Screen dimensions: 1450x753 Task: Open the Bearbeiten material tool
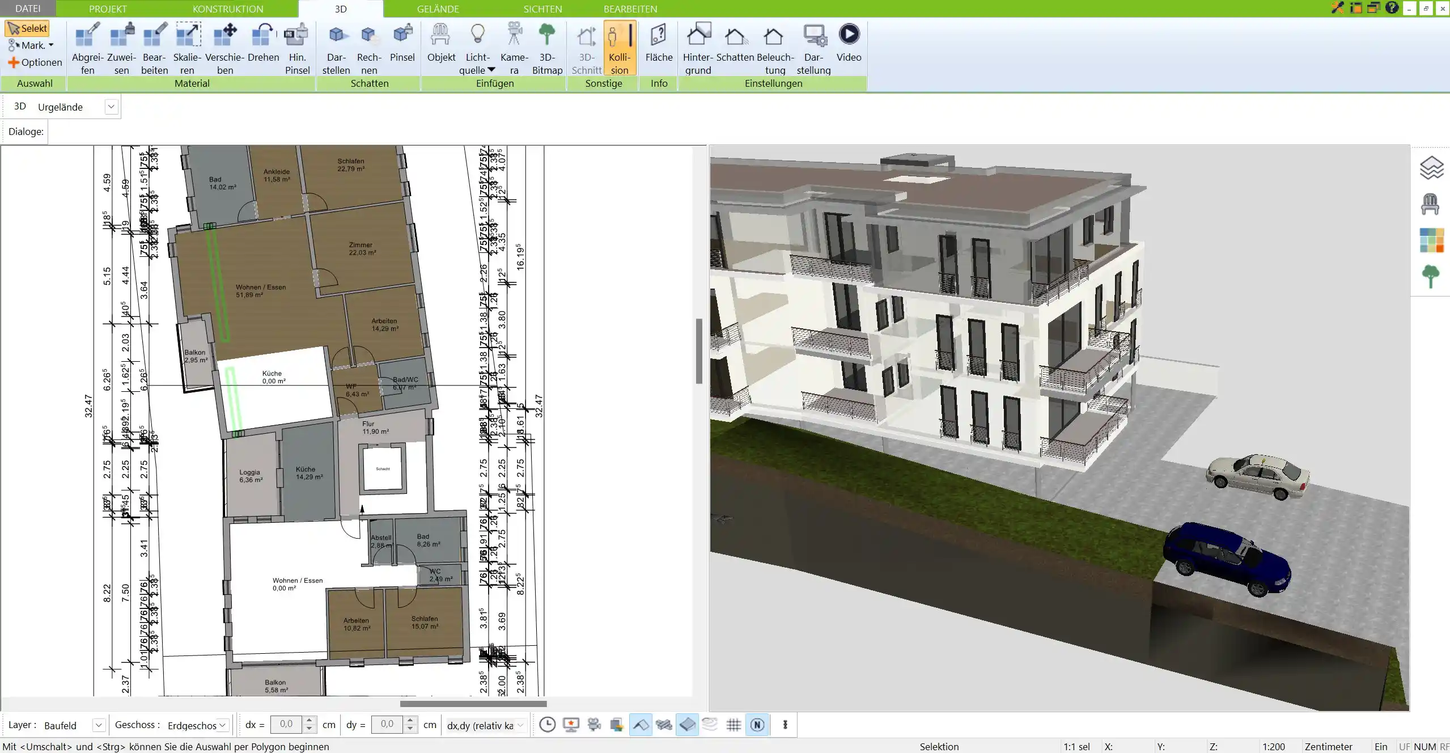(154, 49)
